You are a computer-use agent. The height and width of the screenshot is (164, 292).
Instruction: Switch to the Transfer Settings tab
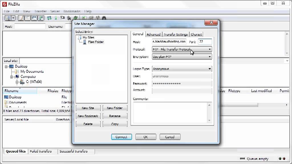pyautogui.click(x=176, y=34)
